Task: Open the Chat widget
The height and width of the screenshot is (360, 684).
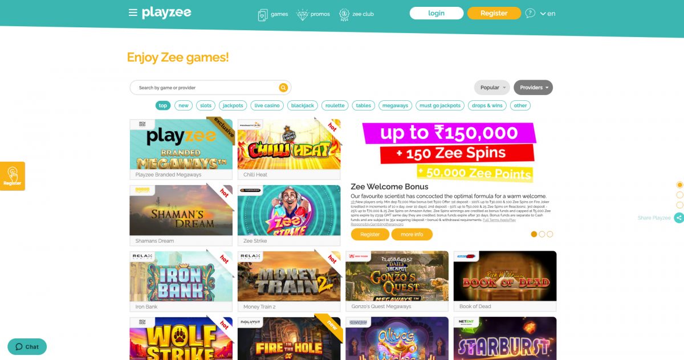Action: tap(27, 346)
